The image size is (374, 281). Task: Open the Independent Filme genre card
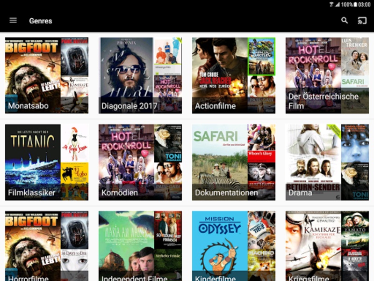click(x=140, y=246)
